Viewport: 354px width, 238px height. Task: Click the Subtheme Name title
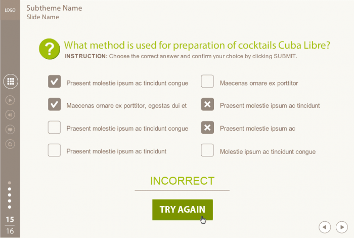54,8
